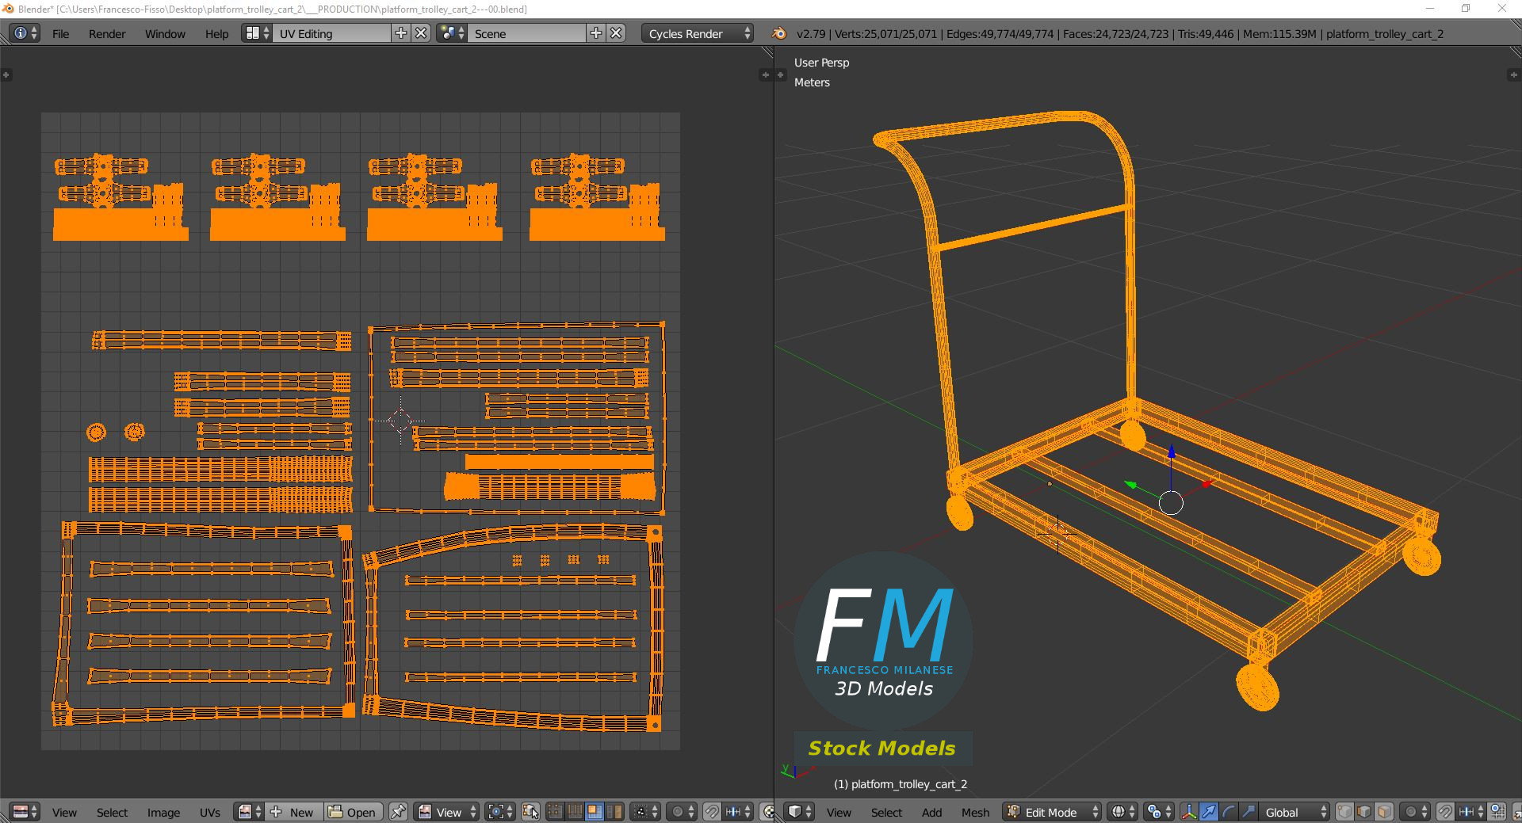The width and height of the screenshot is (1522, 823).
Task: Open the Mesh menu
Action: pyautogui.click(x=975, y=813)
